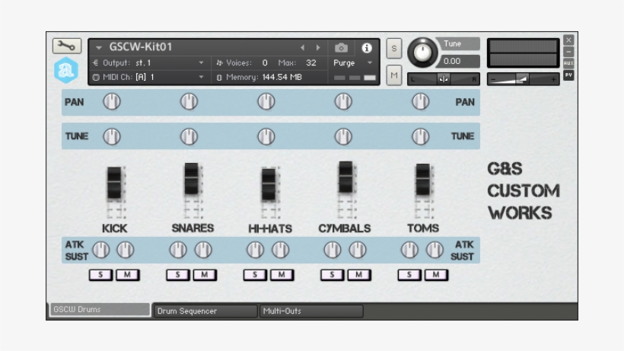Click the GSCW-Kit01 instrument name
Viewport: 624px width, 351px height.
click(141, 47)
